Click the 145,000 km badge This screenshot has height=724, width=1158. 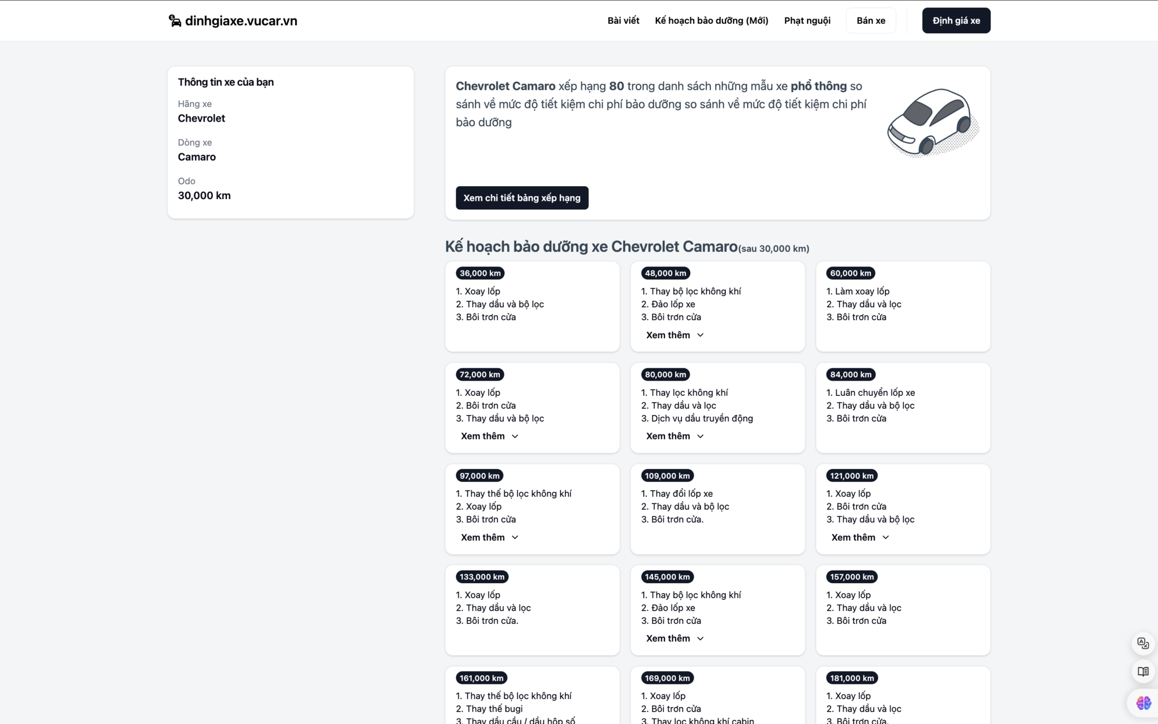[667, 577]
